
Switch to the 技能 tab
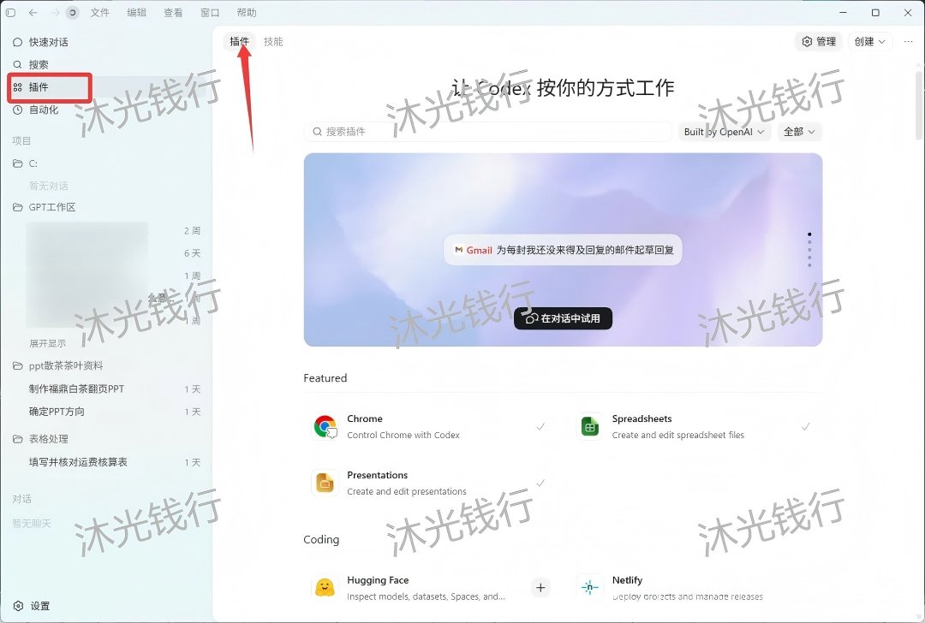[x=273, y=41]
